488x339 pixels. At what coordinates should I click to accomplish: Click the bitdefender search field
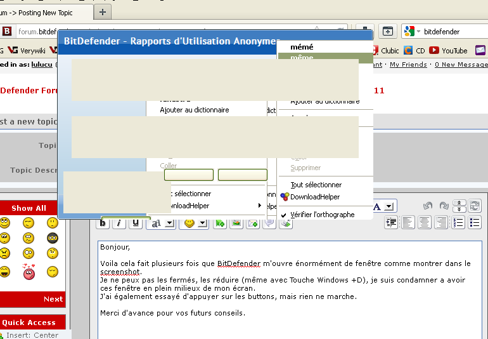454,32
